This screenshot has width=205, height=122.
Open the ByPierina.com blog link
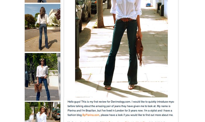[91, 115]
